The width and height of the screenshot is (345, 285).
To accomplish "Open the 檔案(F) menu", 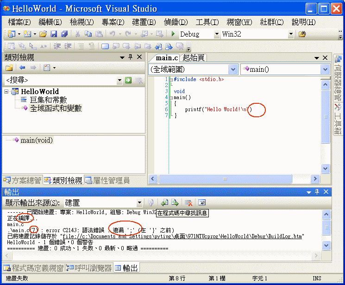I will coord(19,22).
